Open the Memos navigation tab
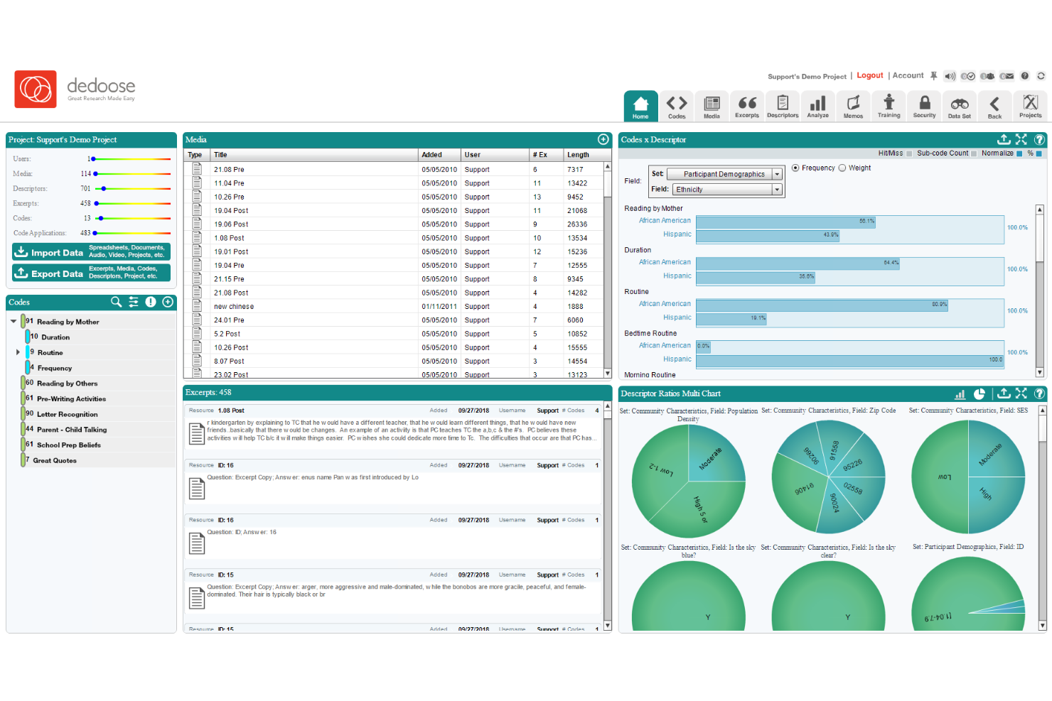The image size is (1052, 701). point(853,106)
